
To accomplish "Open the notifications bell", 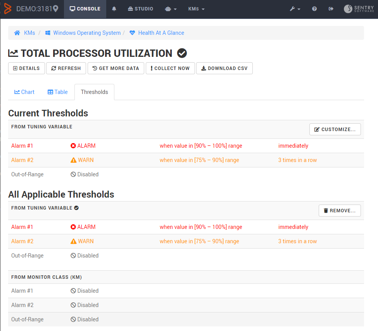I will point(114,9).
